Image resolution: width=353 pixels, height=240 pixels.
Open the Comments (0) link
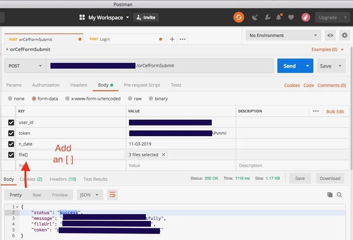pos(331,85)
